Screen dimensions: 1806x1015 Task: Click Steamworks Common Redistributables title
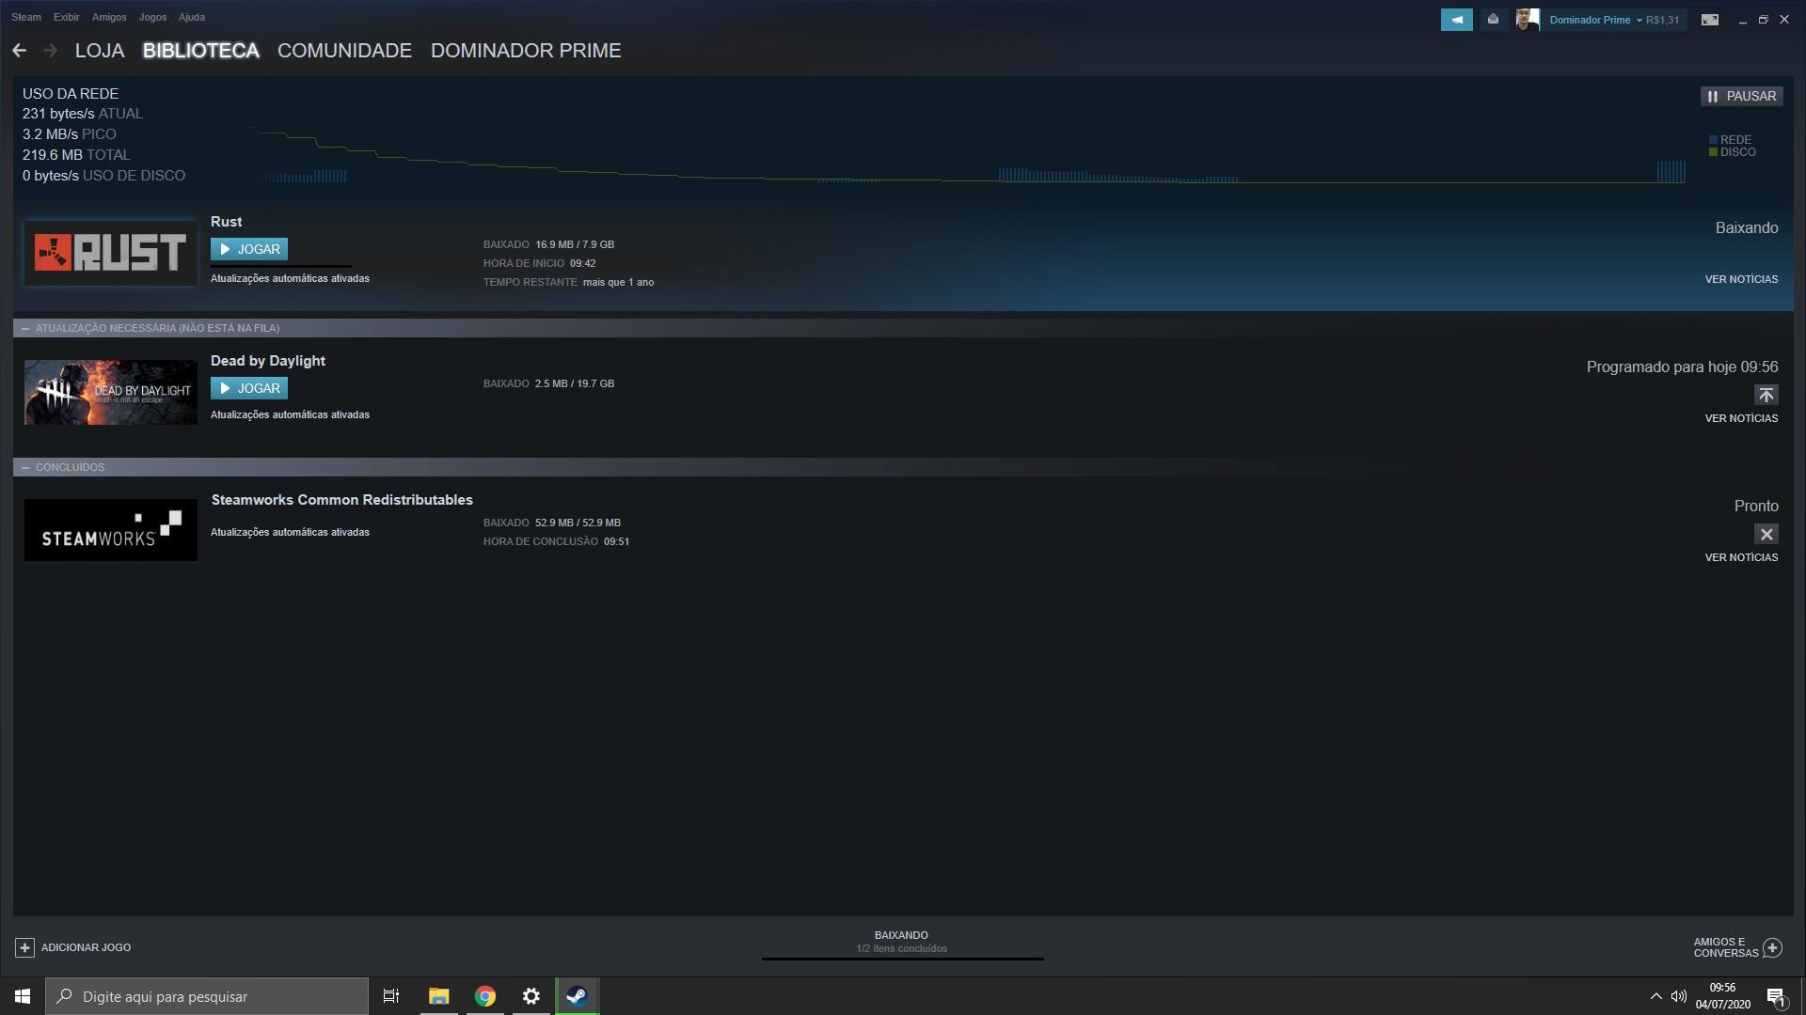click(x=341, y=500)
